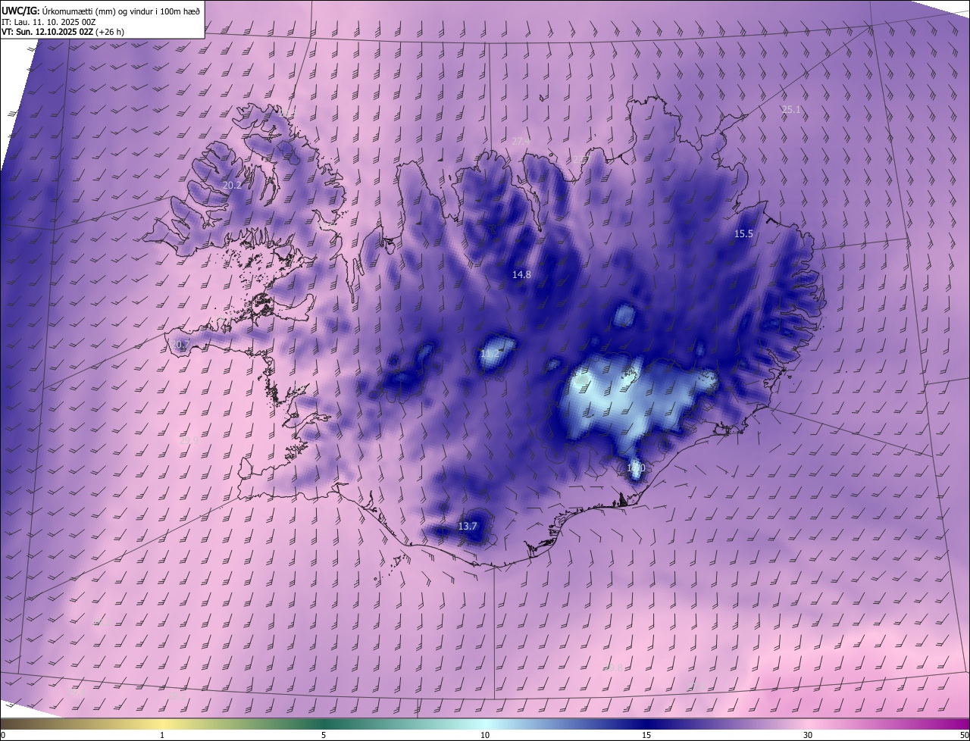Click the initial time line "IT: Lau. 11. 10. 2025 00Z"
Screen dimensions: 970x741
[x=48, y=22]
